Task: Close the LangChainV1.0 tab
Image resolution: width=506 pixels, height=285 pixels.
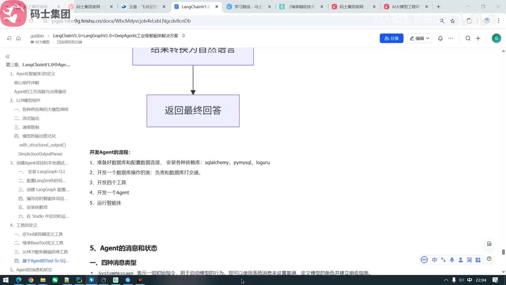Action: 217,7
